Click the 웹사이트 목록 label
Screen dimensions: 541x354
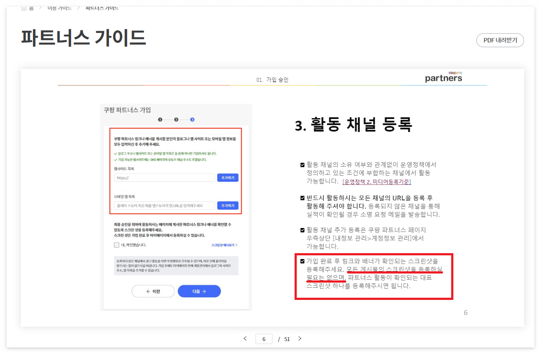pyautogui.click(x=124, y=168)
